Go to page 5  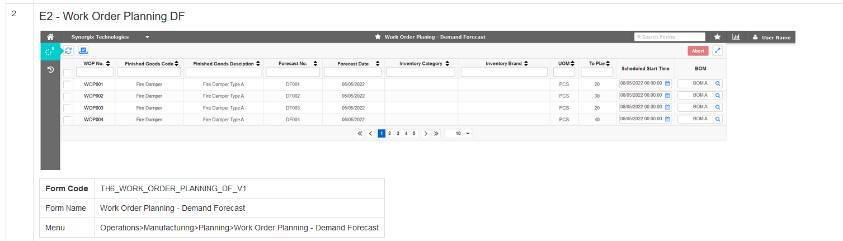point(415,134)
